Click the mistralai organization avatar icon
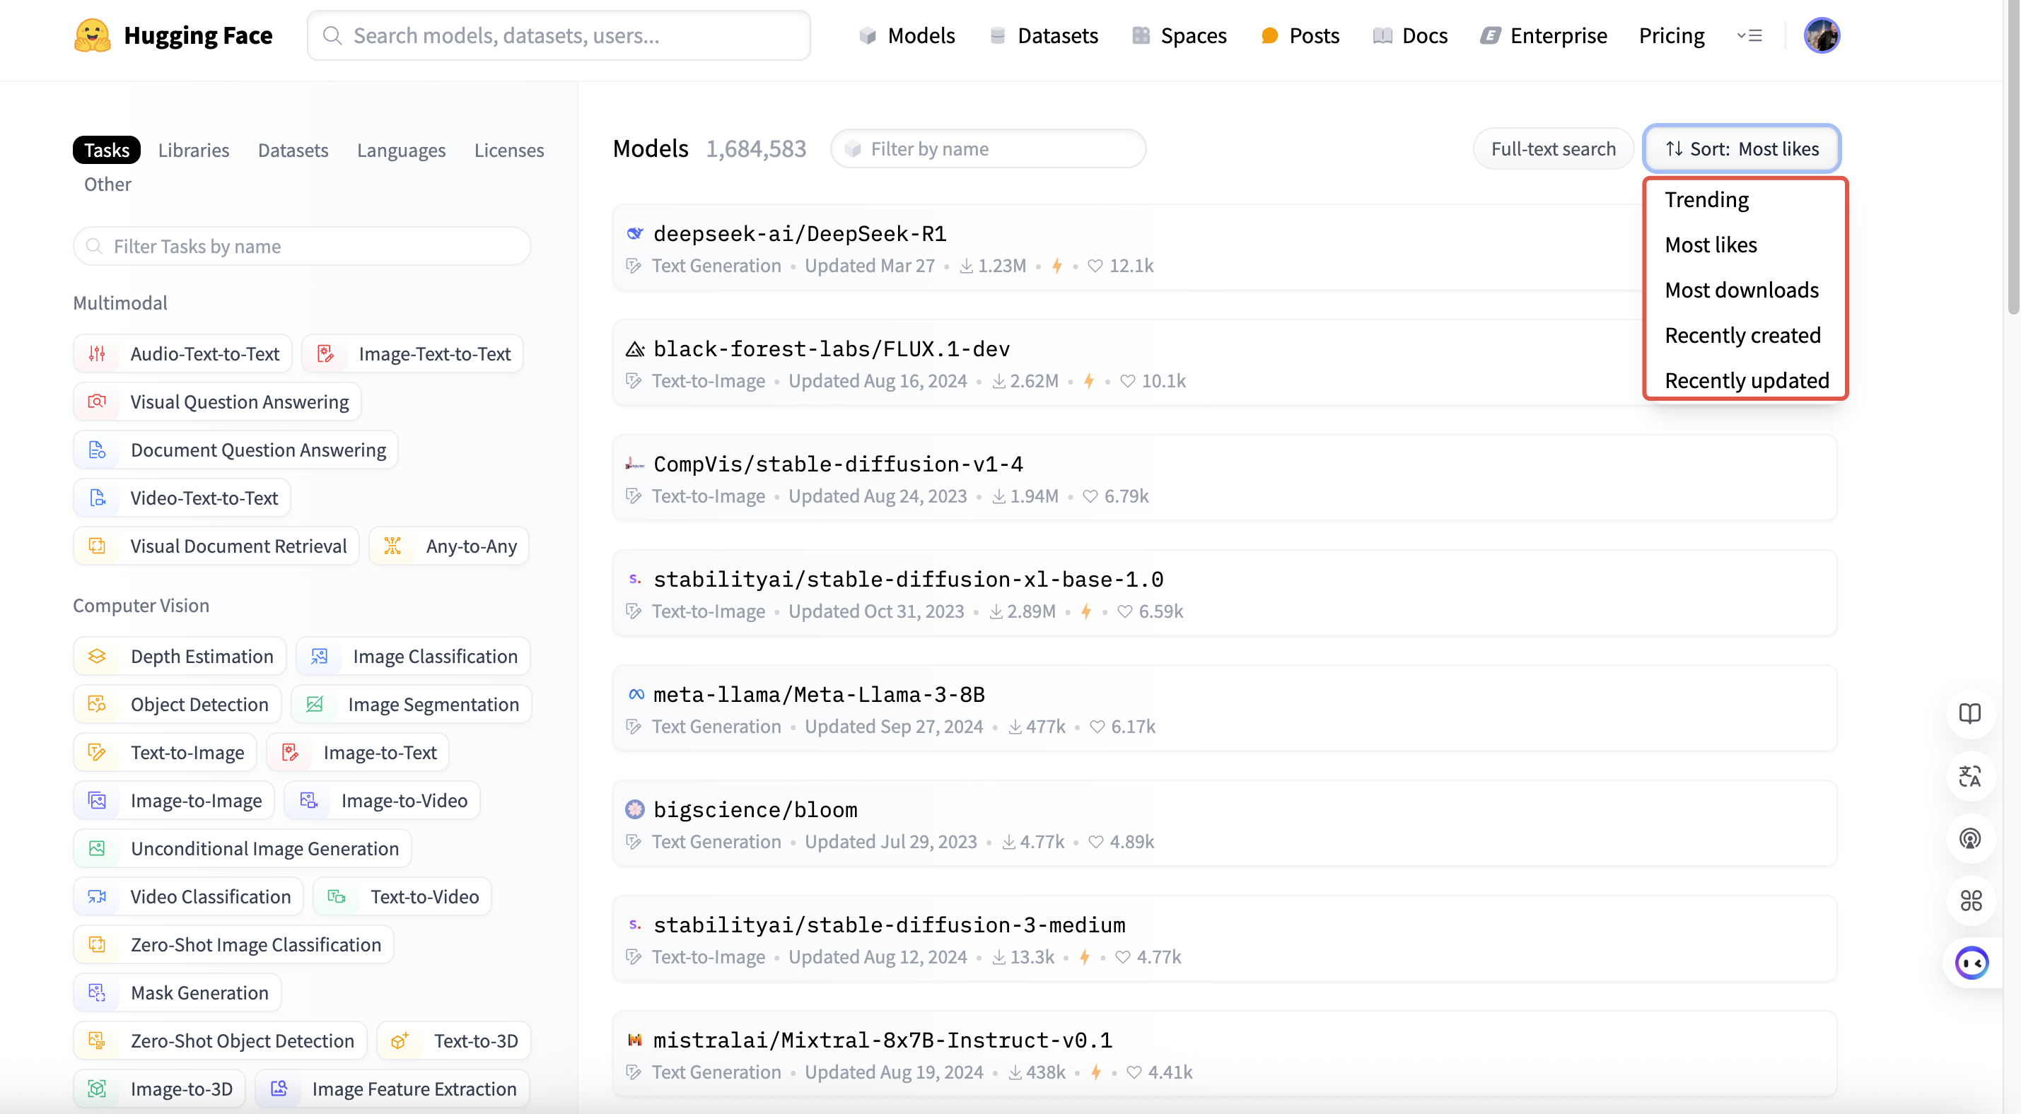The height and width of the screenshot is (1114, 2021). (635, 1040)
